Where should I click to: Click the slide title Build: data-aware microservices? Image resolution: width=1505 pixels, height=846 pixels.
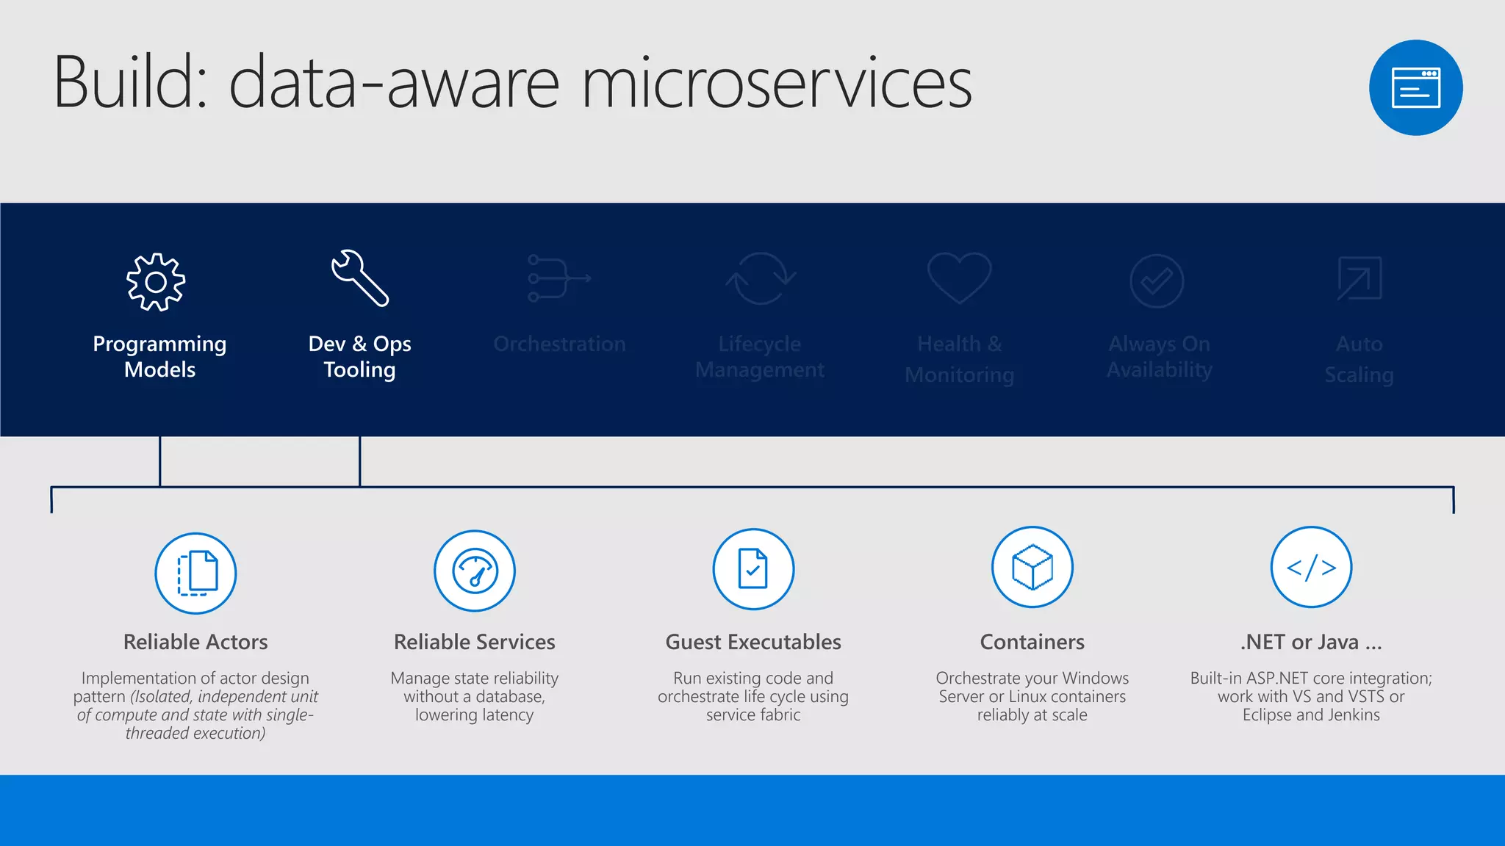click(513, 83)
